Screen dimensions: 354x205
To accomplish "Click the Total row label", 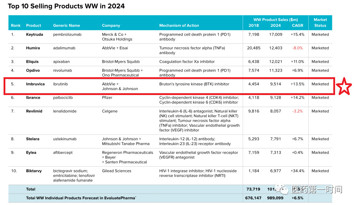I will (30, 189).
